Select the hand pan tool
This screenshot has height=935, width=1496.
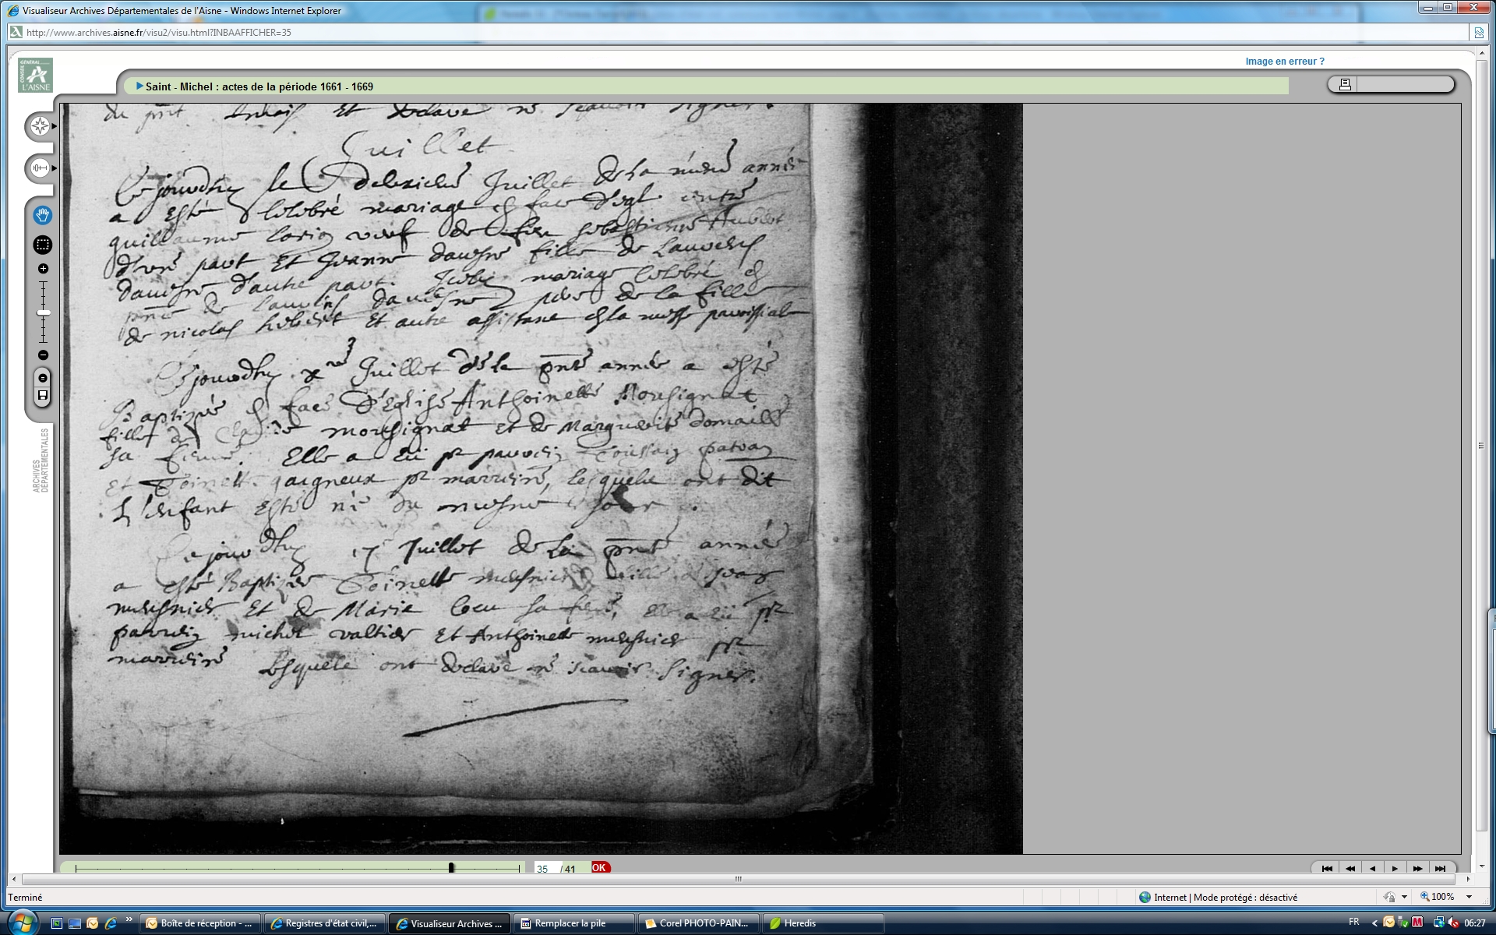(43, 215)
